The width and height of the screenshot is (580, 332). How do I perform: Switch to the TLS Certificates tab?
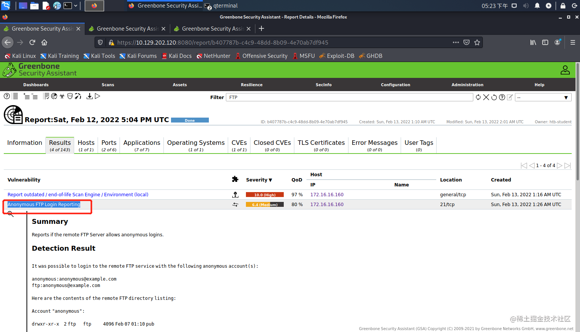pos(321,145)
